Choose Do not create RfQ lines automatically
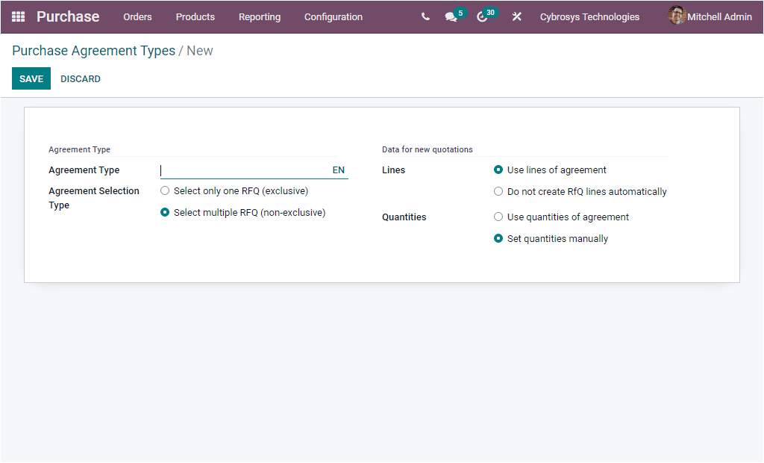764x463 pixels. (x=498, y=191)
